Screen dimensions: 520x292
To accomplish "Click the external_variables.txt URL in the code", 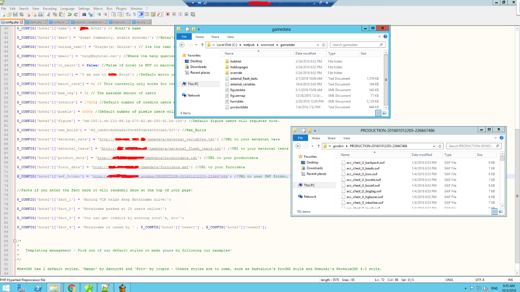I will 157,139.
